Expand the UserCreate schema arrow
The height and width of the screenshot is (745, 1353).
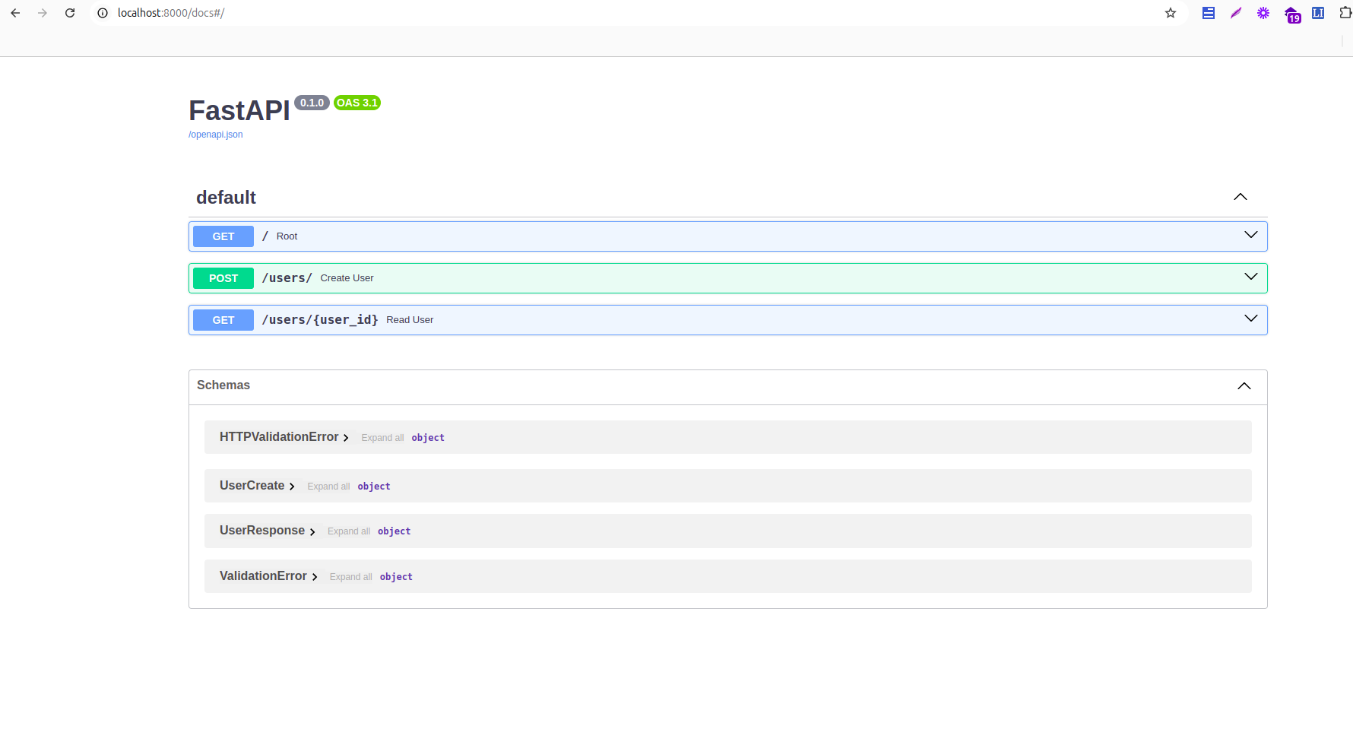click(x=292, y=487)
